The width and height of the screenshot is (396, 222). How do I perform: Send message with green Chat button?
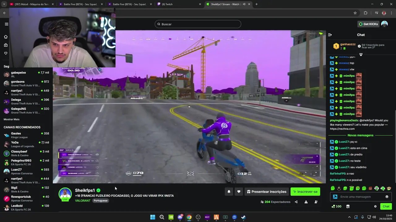click(386, 206)
